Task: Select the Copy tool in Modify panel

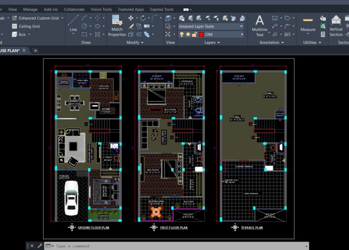Action: 139,26
